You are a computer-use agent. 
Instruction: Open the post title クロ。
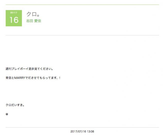tap(33, 14)
